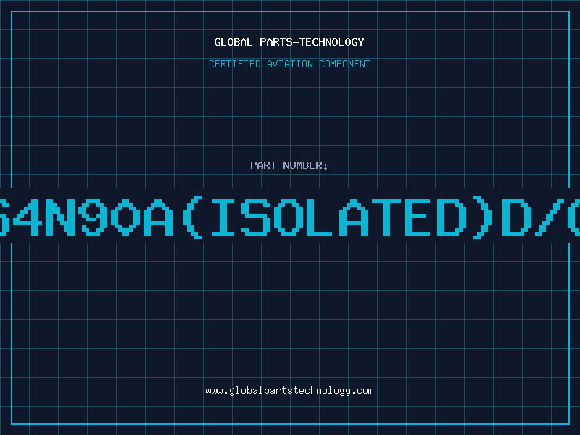Open the www.globalpartstechnology.com link
Viewport: 580px width, 435px height.
coord(289,391)
